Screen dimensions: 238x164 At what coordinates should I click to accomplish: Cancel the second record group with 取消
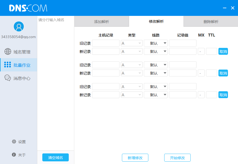click(x=223, y=73)
